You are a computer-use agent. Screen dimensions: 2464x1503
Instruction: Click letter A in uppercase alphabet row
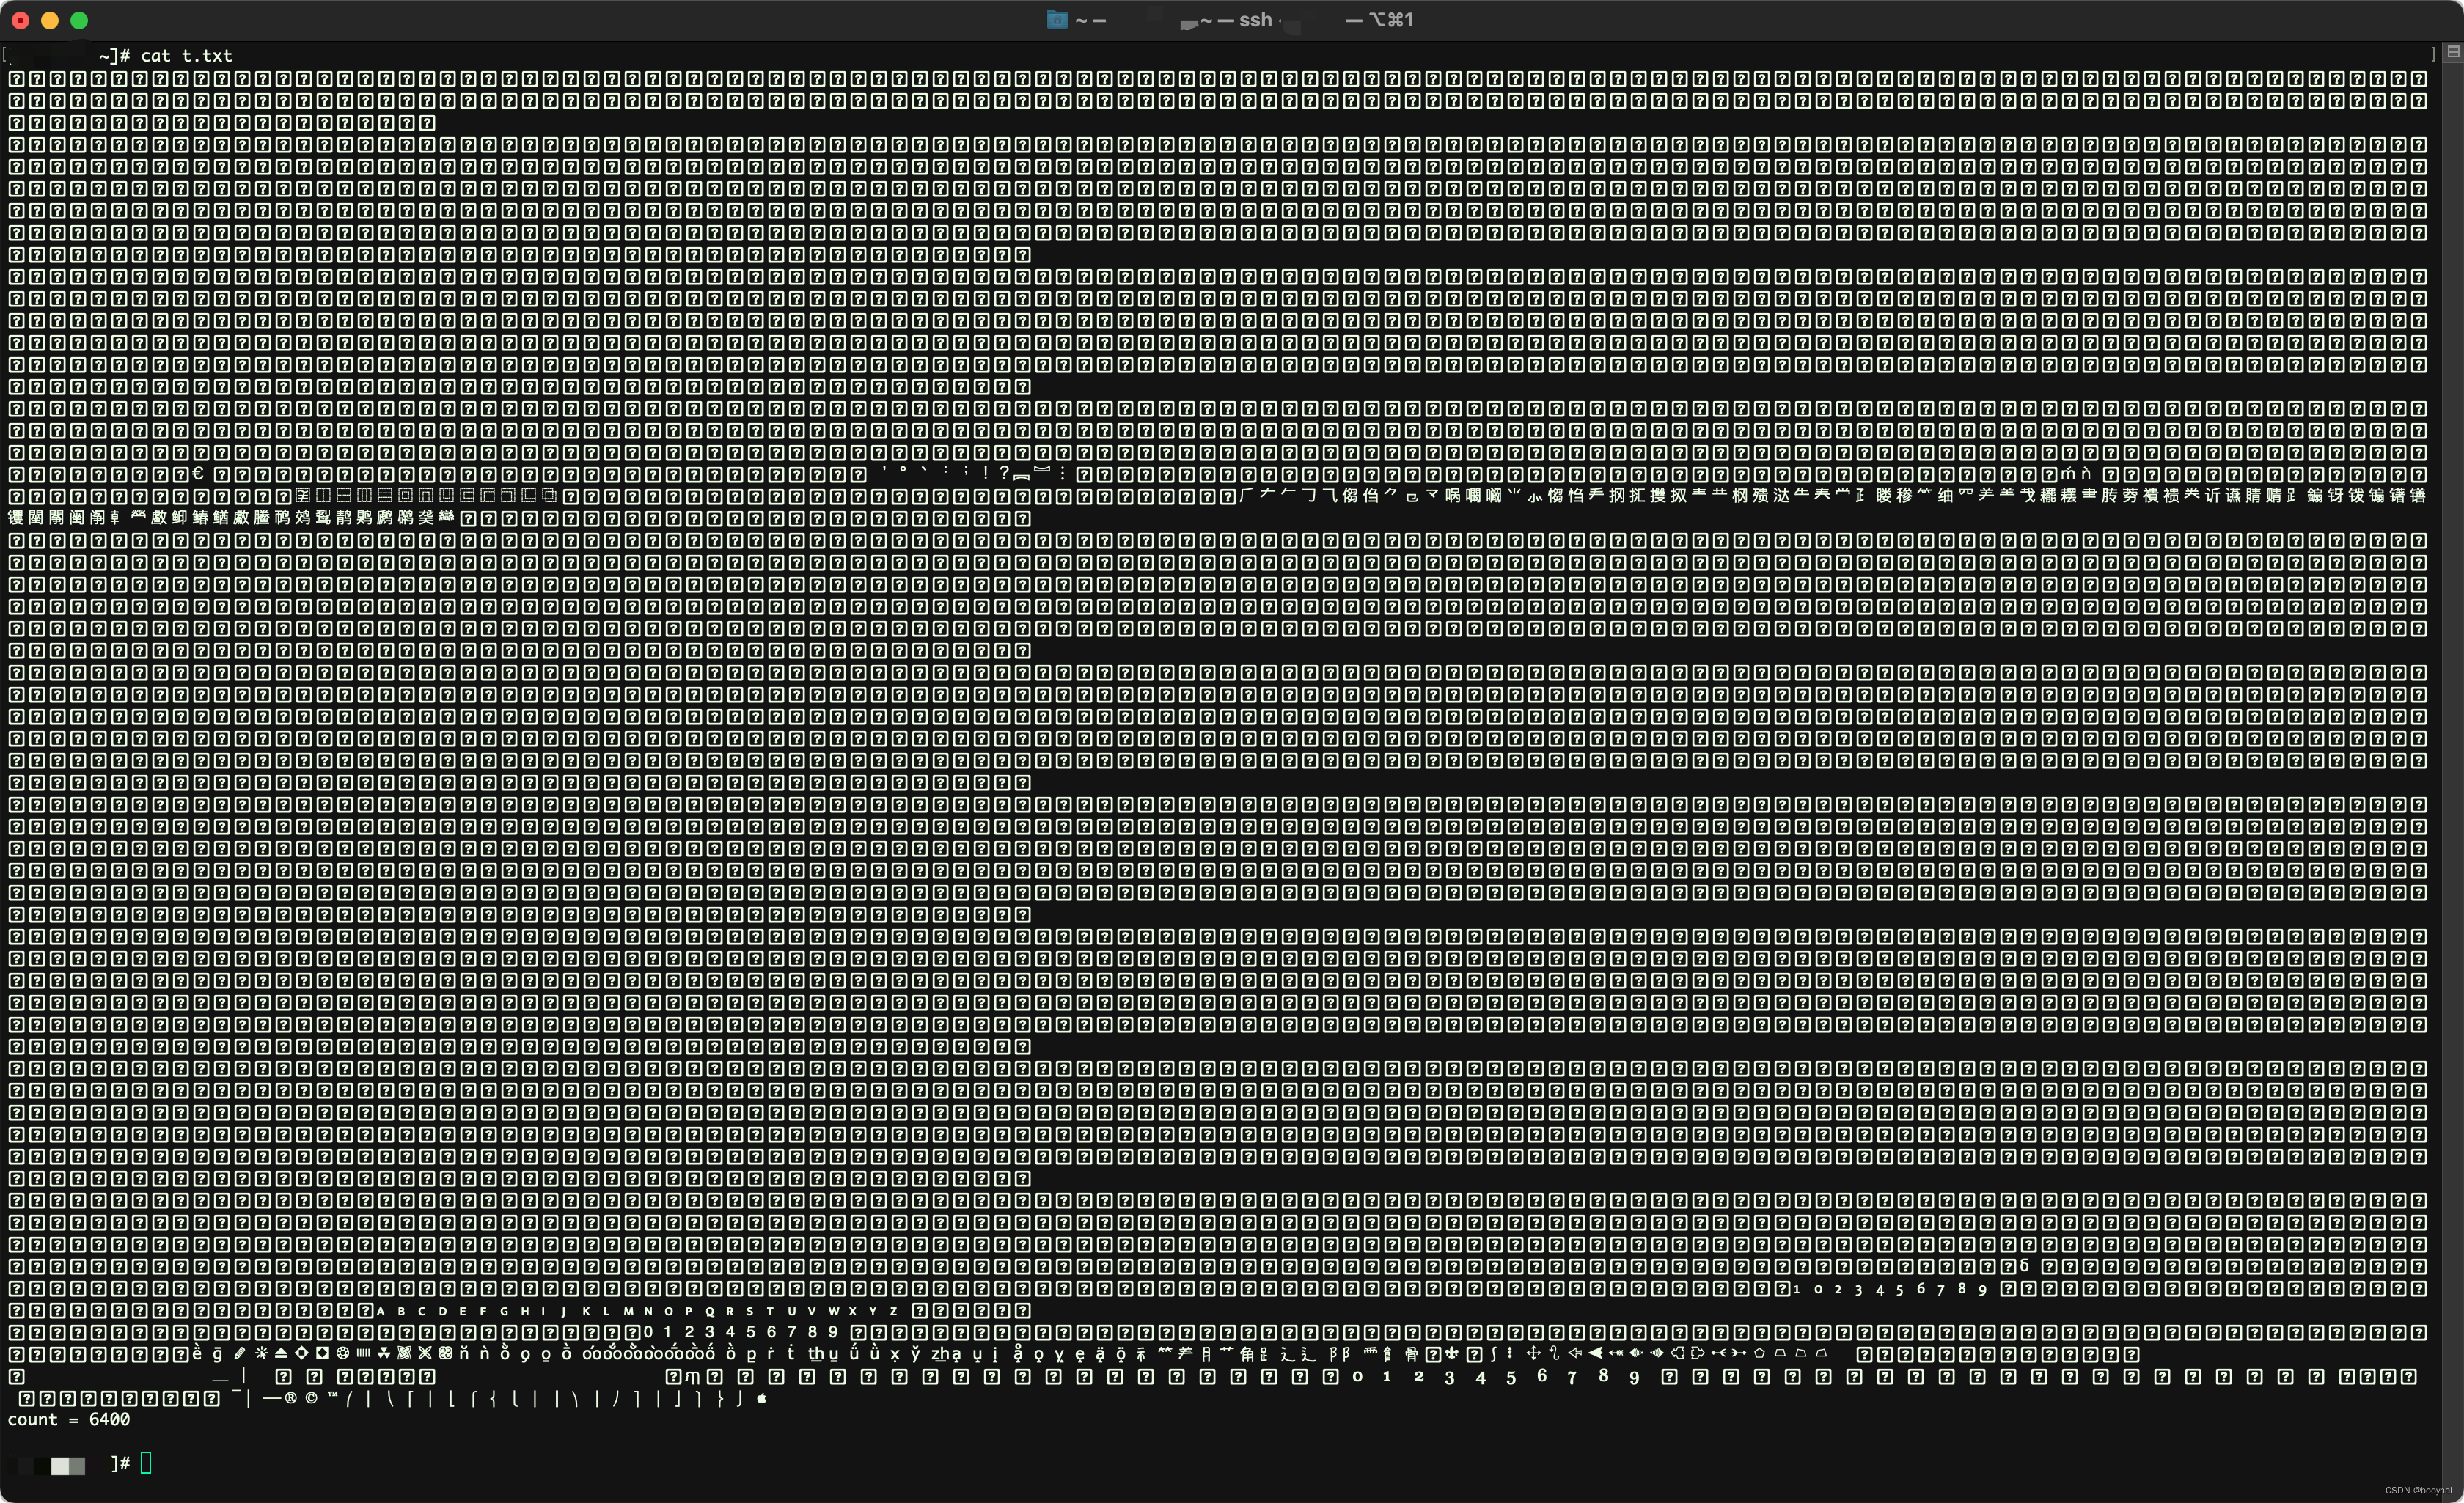tap(380, 1311)
